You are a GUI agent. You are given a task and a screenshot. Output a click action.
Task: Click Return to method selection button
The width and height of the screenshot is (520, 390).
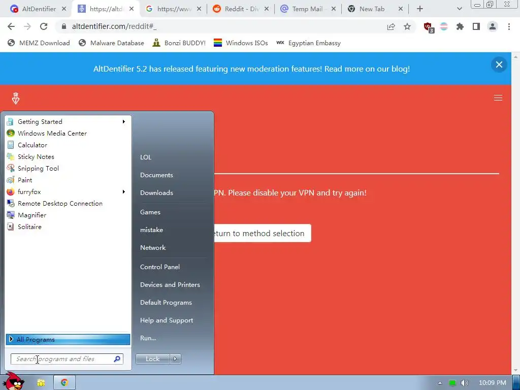(263, 233)
